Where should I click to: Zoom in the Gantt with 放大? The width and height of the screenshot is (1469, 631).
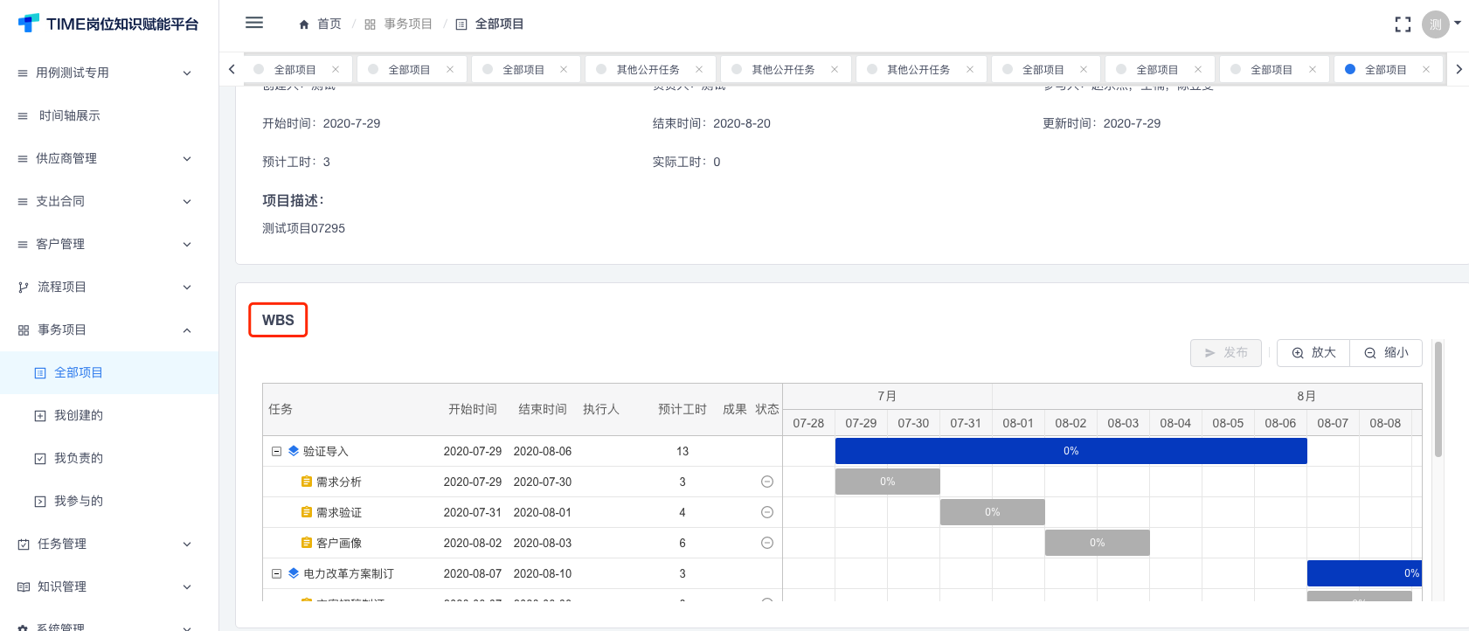click(1313, 353)
